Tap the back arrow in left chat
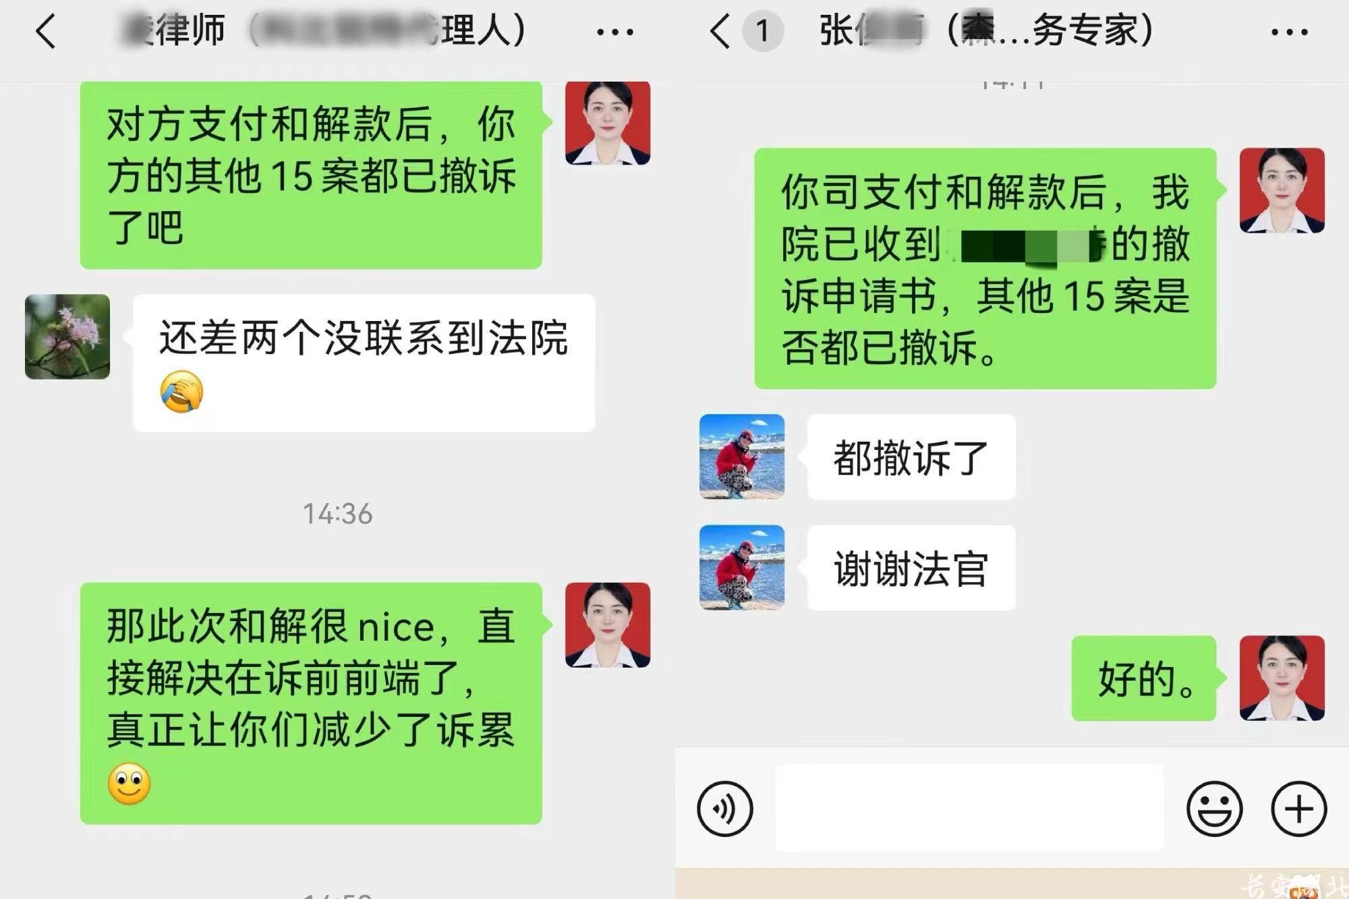Viewport: 1349px width, 899px height. tap(46, 32)
